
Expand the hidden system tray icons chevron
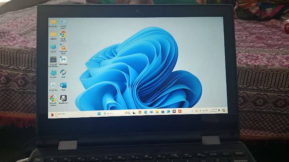192,111
